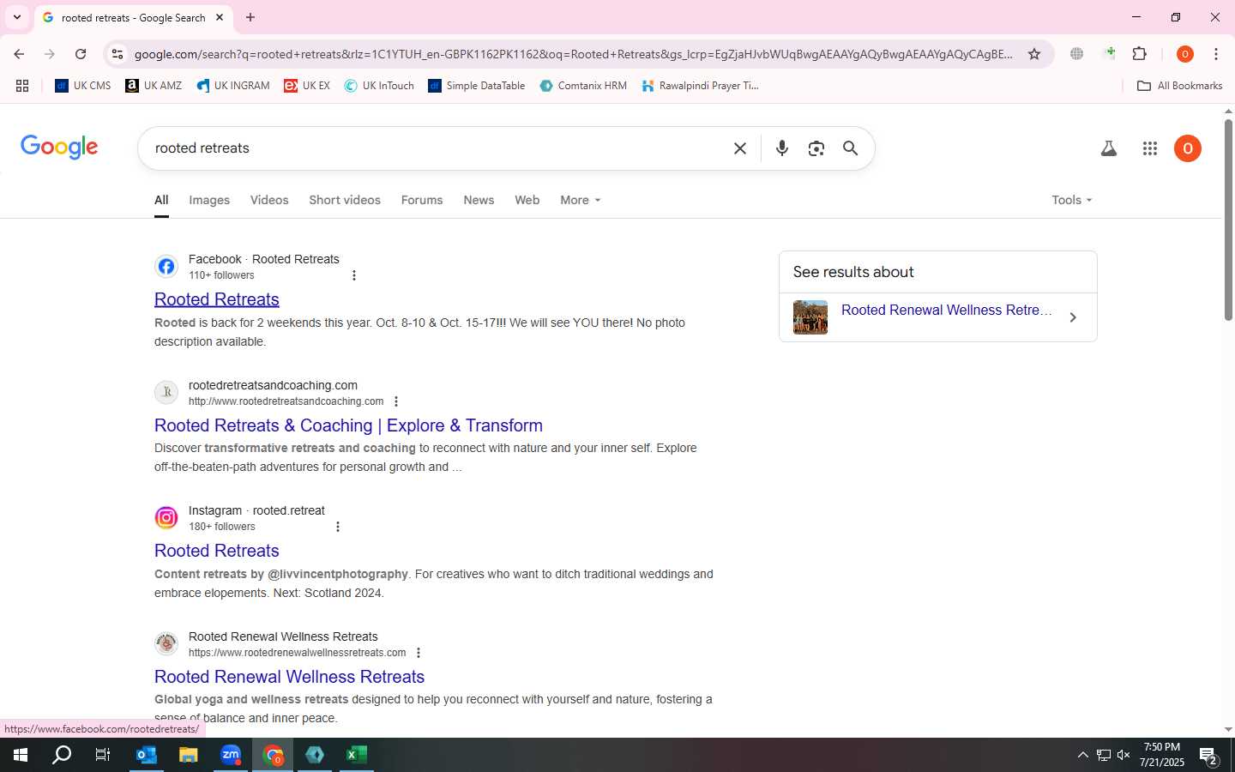Submit search with magnifier icon
Screen dimensions: 1235x772
pos(851,148)
